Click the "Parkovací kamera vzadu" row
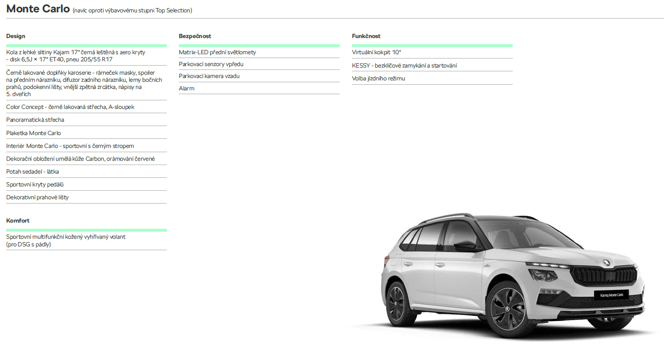Viewport: 664px width, 351px height. pyautogui.click(x=259, y=76)
